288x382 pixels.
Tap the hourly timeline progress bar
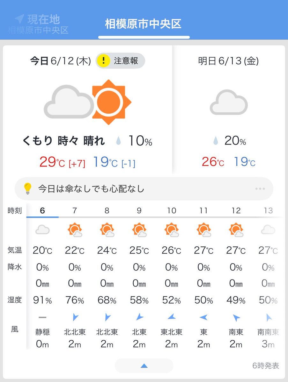pos(155,217)
